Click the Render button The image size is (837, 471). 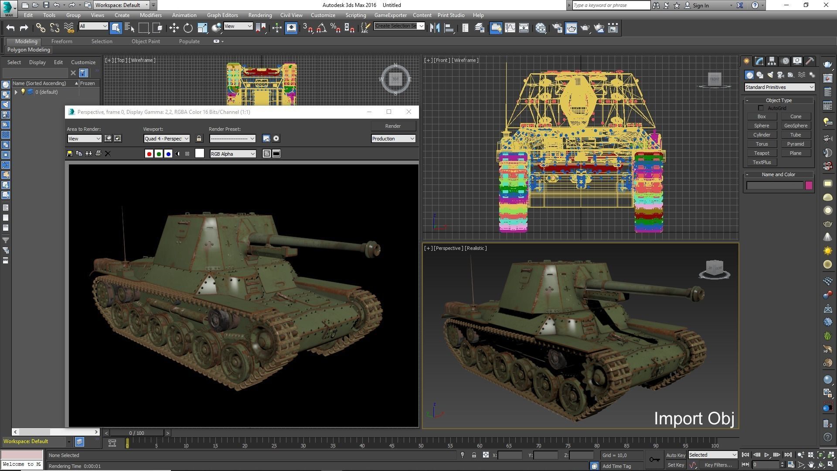tap(393, 126)
